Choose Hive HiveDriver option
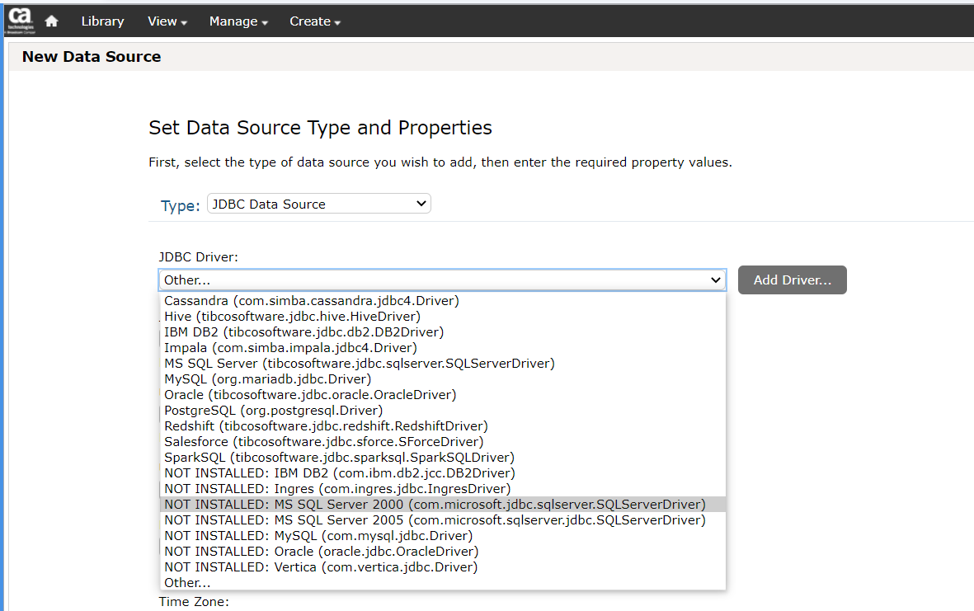Image resolution: width=974 pixels, height=611 pixels. (292, 317)
